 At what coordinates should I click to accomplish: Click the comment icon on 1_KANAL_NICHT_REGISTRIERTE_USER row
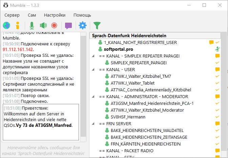point(211,42)
